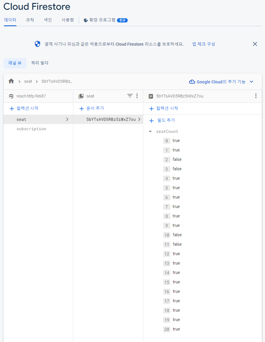The width and height of the screenshot is (265, 342).
Task: Select the subscription collection
Action: (31, 129)
